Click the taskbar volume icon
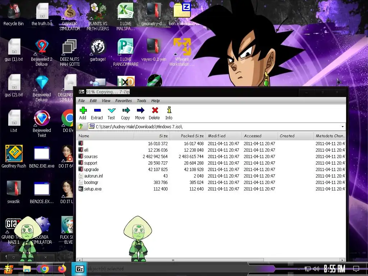The image size is (368, 276). click(x=316, y=269)
